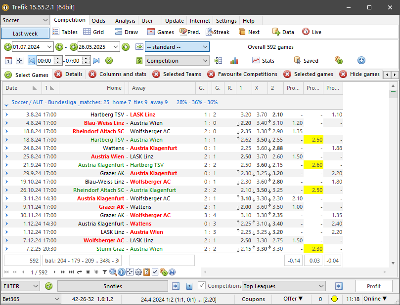Click the Profit button
Viewport: 400px width, 305px height.
point(373,286)
